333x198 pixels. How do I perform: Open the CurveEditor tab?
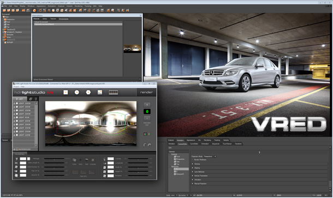(x=194, y=144)
